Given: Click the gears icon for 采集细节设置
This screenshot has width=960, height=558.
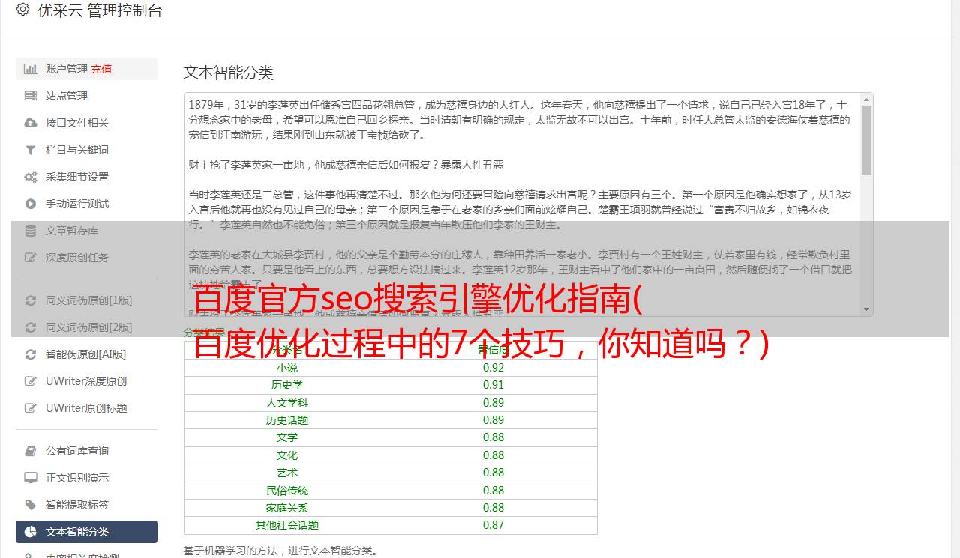Looking at the screenshot, I should pyautogui.click(x=31, y=177).
